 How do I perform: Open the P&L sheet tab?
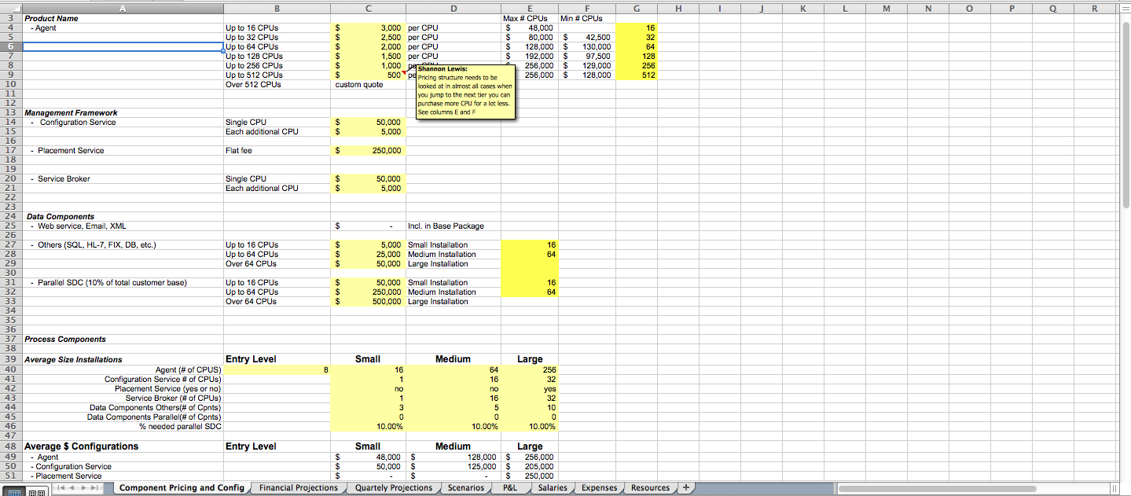[x=509, y=487]
